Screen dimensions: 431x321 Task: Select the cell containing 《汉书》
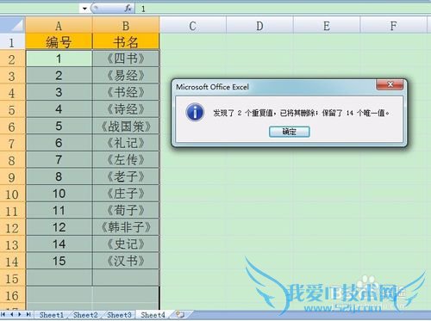click(x=126, y=261)
